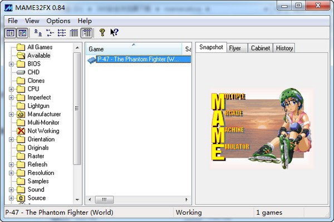Switch to the Flyer tab
This screenshot has height=222, width=334.
tap(235, 48)
